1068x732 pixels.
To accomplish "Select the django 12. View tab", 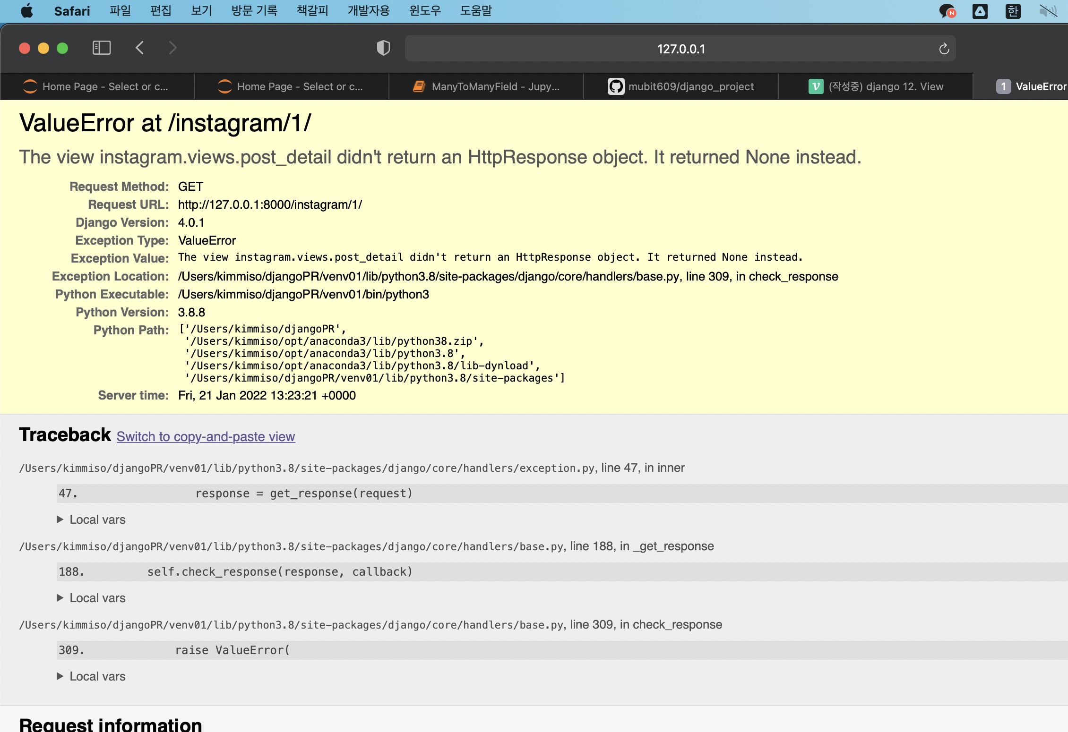I will [876, 86].
